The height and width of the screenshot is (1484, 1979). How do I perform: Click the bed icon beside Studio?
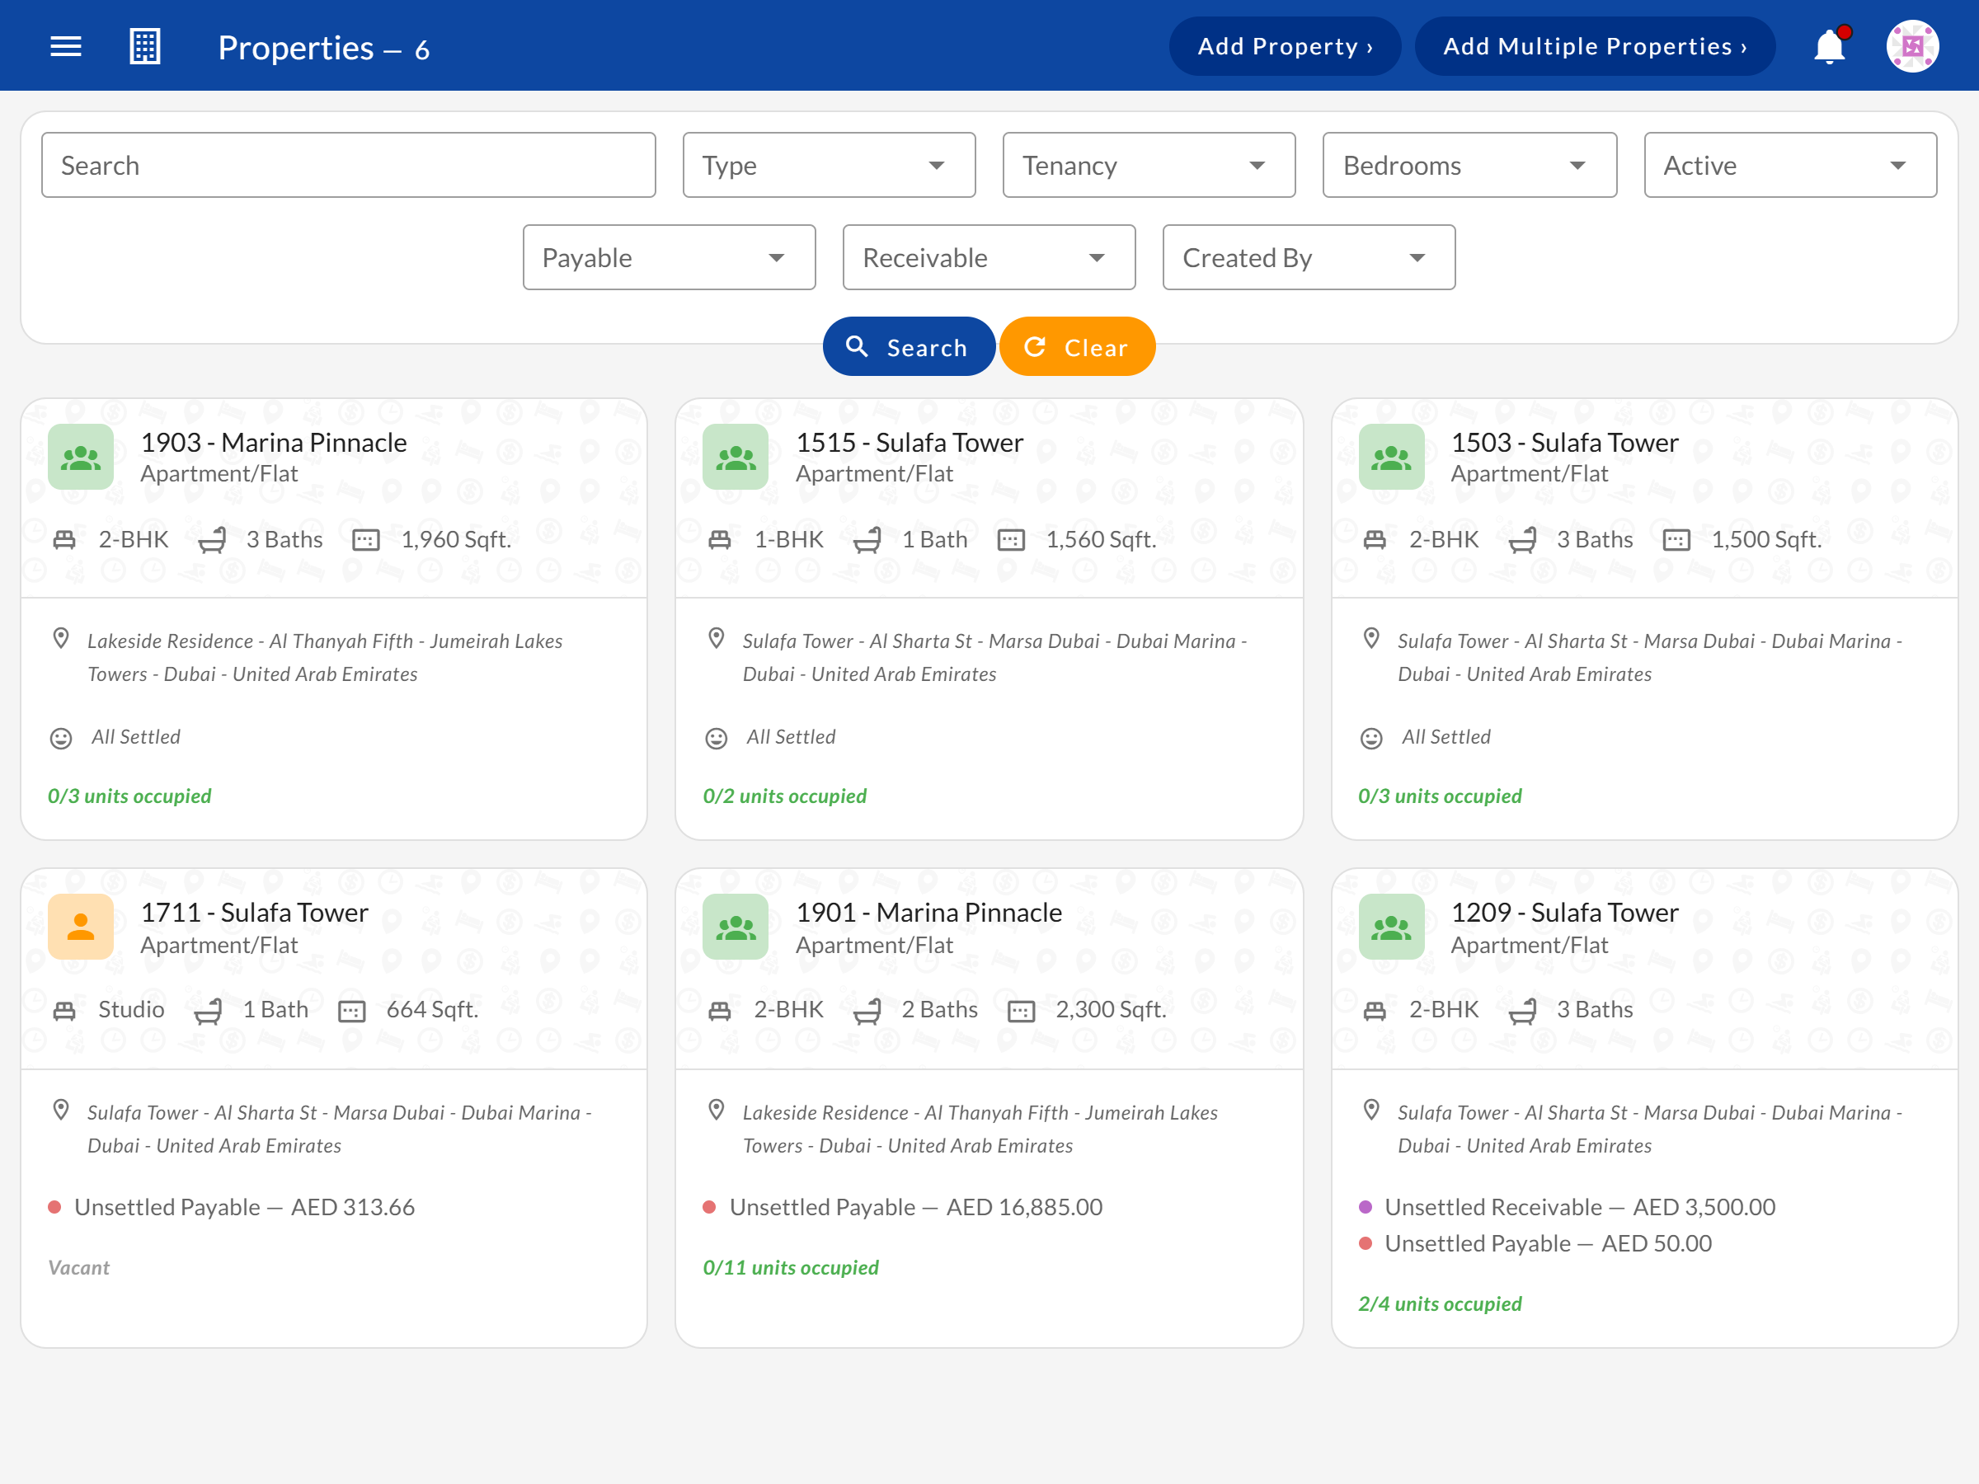tap(64, 1011)
